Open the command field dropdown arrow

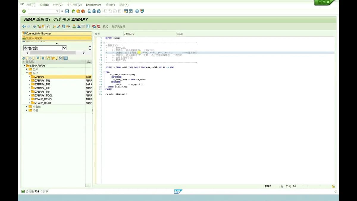(x=57, y=11)
